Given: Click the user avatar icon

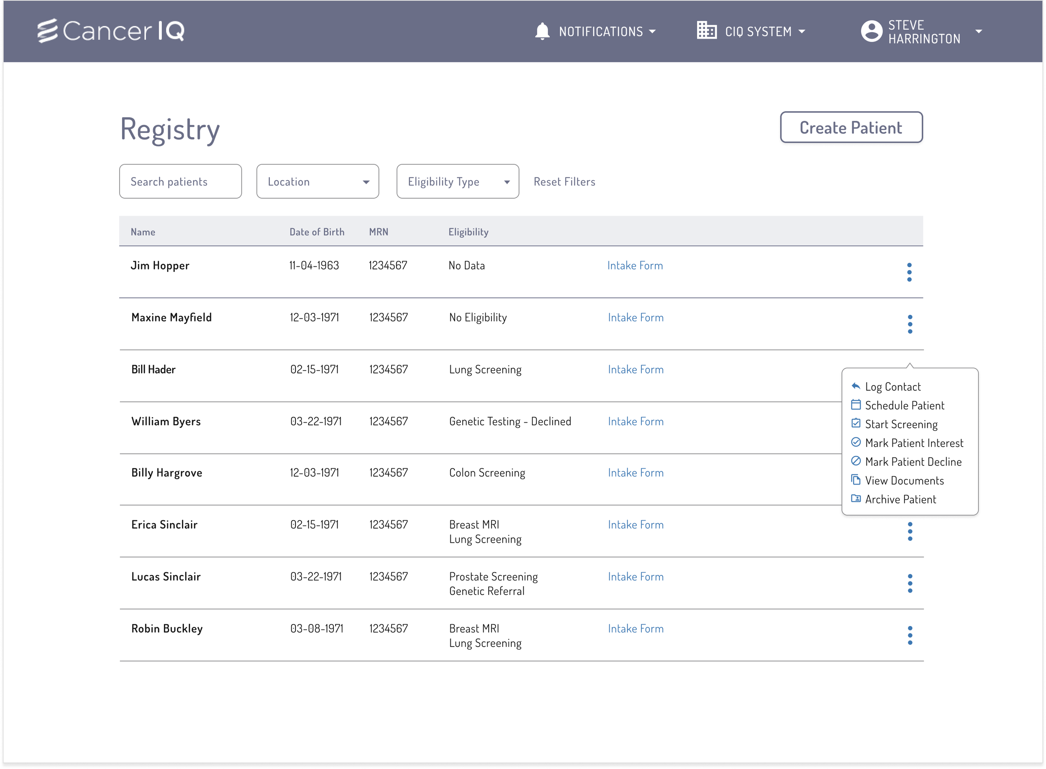Looking at the screenshot, I should click(x=872, y=31).
